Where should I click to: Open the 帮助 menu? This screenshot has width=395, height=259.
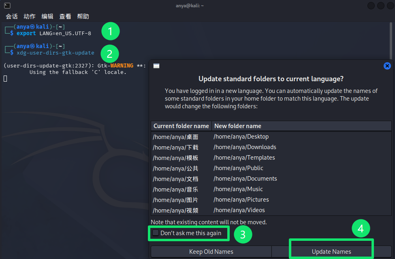click(83, 17)
